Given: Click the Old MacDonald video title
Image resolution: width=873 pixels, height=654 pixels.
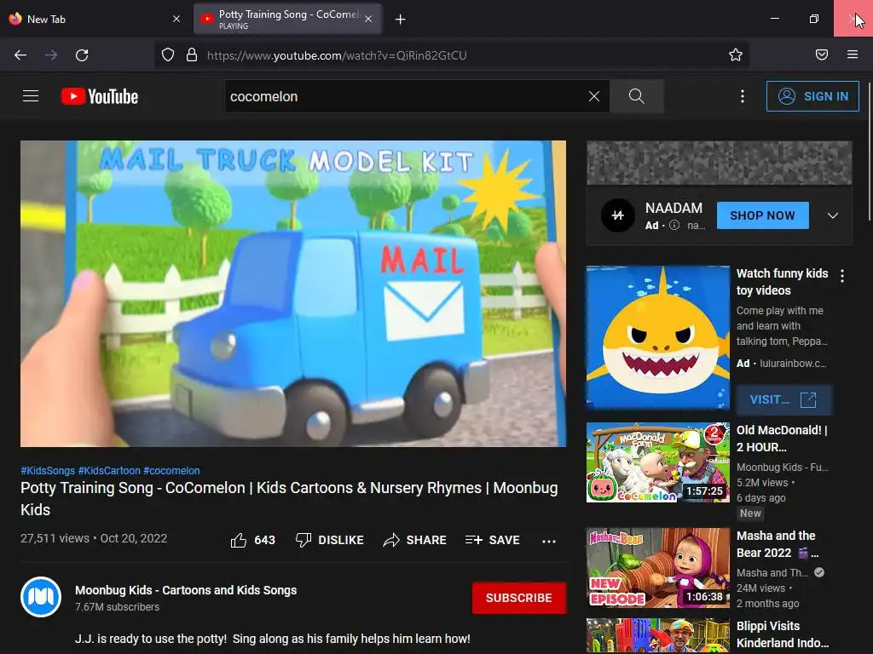Looking at the screenshot, I should tap(782, 439).
